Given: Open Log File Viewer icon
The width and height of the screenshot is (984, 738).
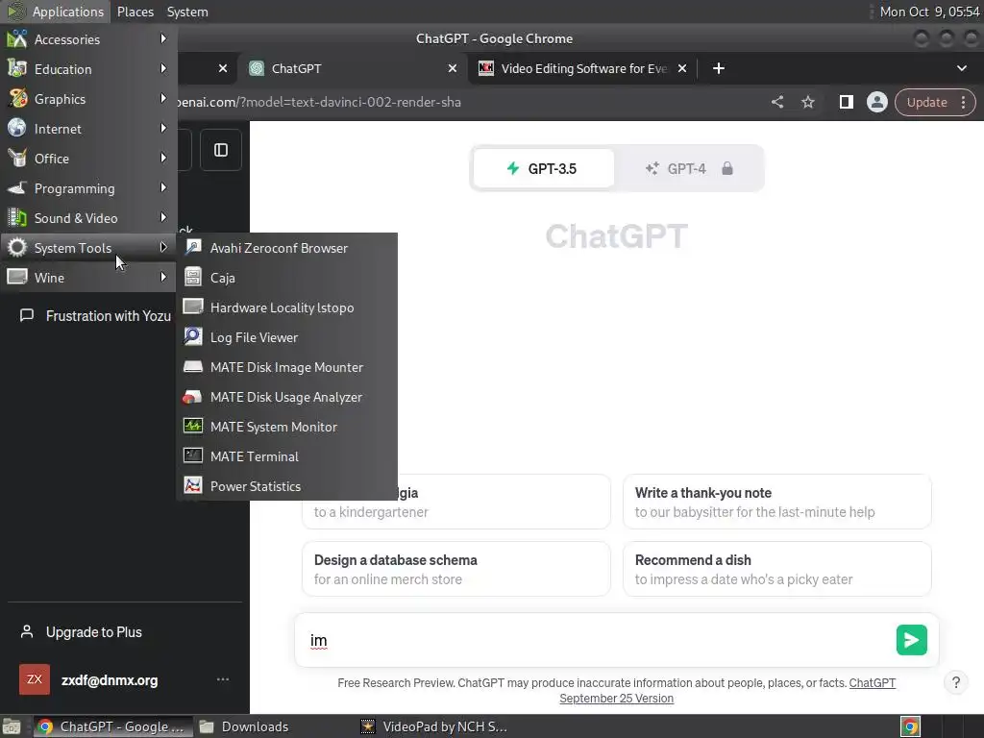Looking at the screenshot, I should 192,336.
